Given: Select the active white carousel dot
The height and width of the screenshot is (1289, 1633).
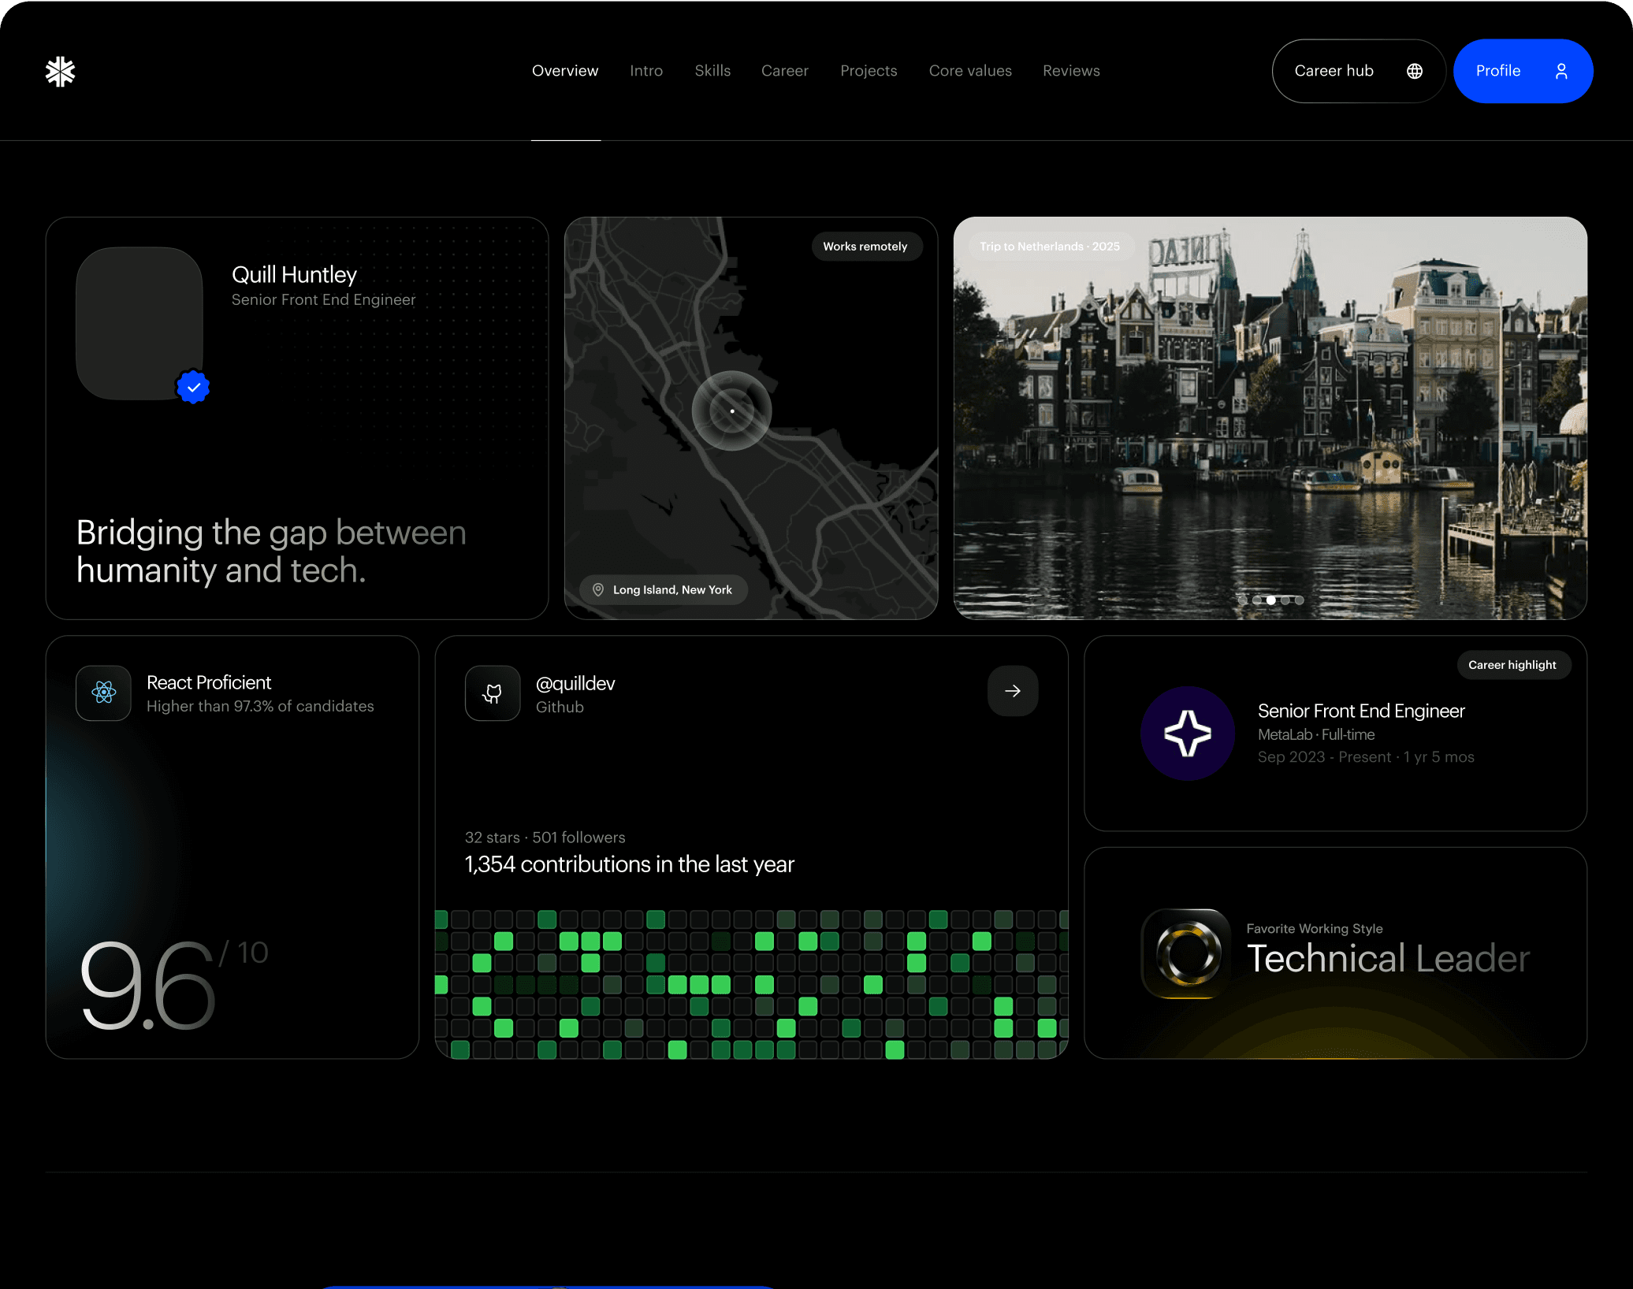Looking at the screenshot, I should (x=1271, y=600).
